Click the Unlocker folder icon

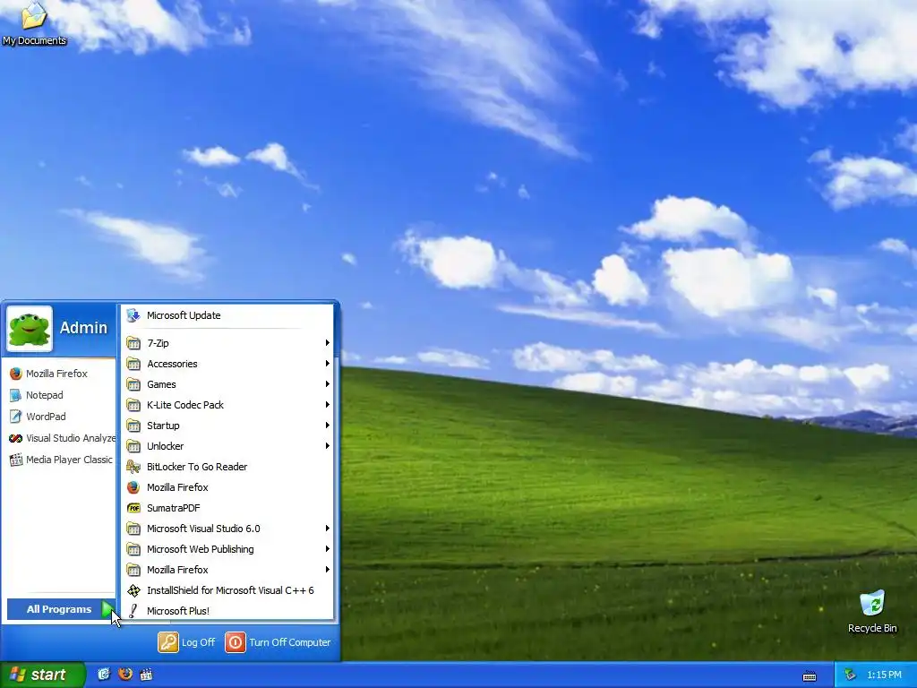133,446
